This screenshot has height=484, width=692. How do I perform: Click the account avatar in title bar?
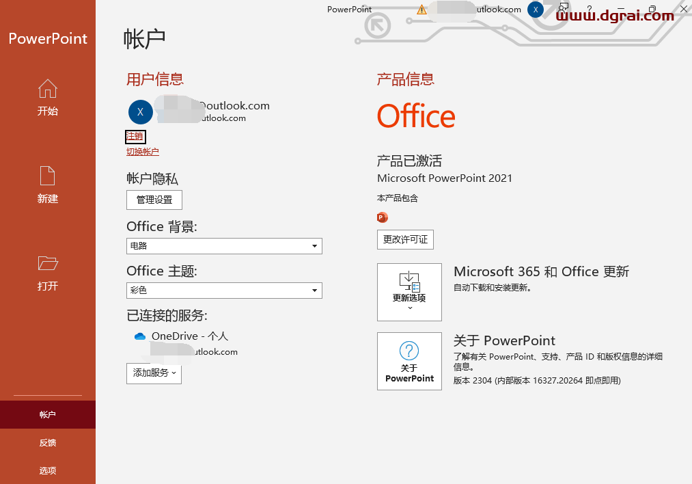pyautogui.click(x=536, y=10)
